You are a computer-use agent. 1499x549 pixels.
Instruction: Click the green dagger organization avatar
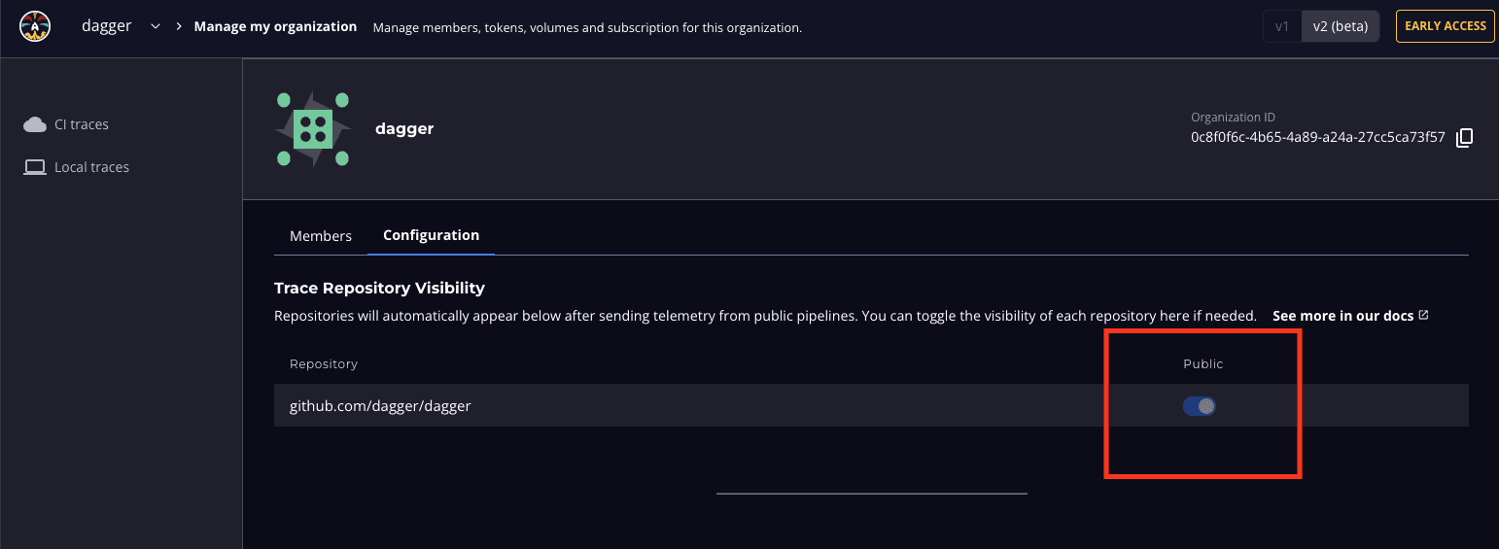point(313,129)
